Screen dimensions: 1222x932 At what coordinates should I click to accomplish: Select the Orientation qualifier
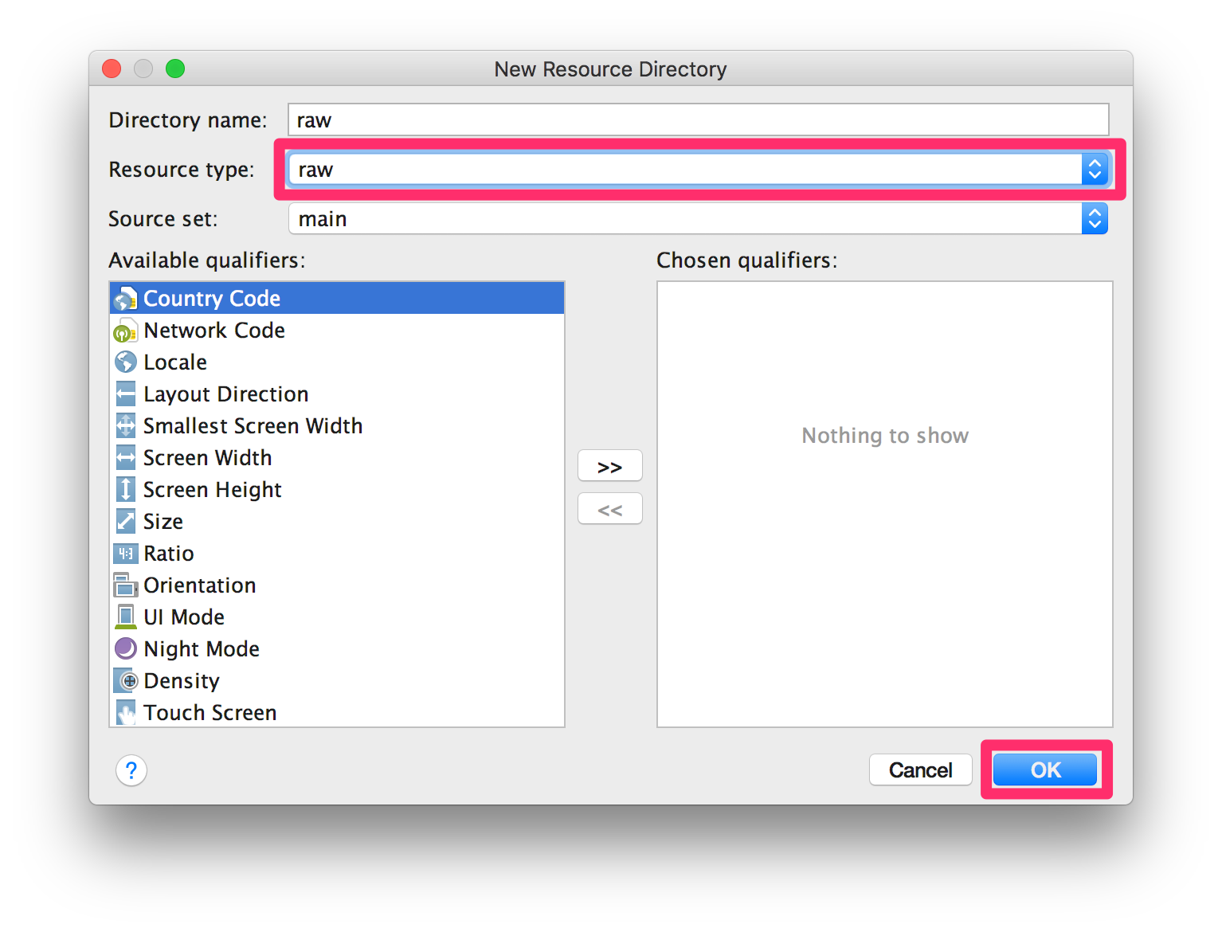point(337,585)
